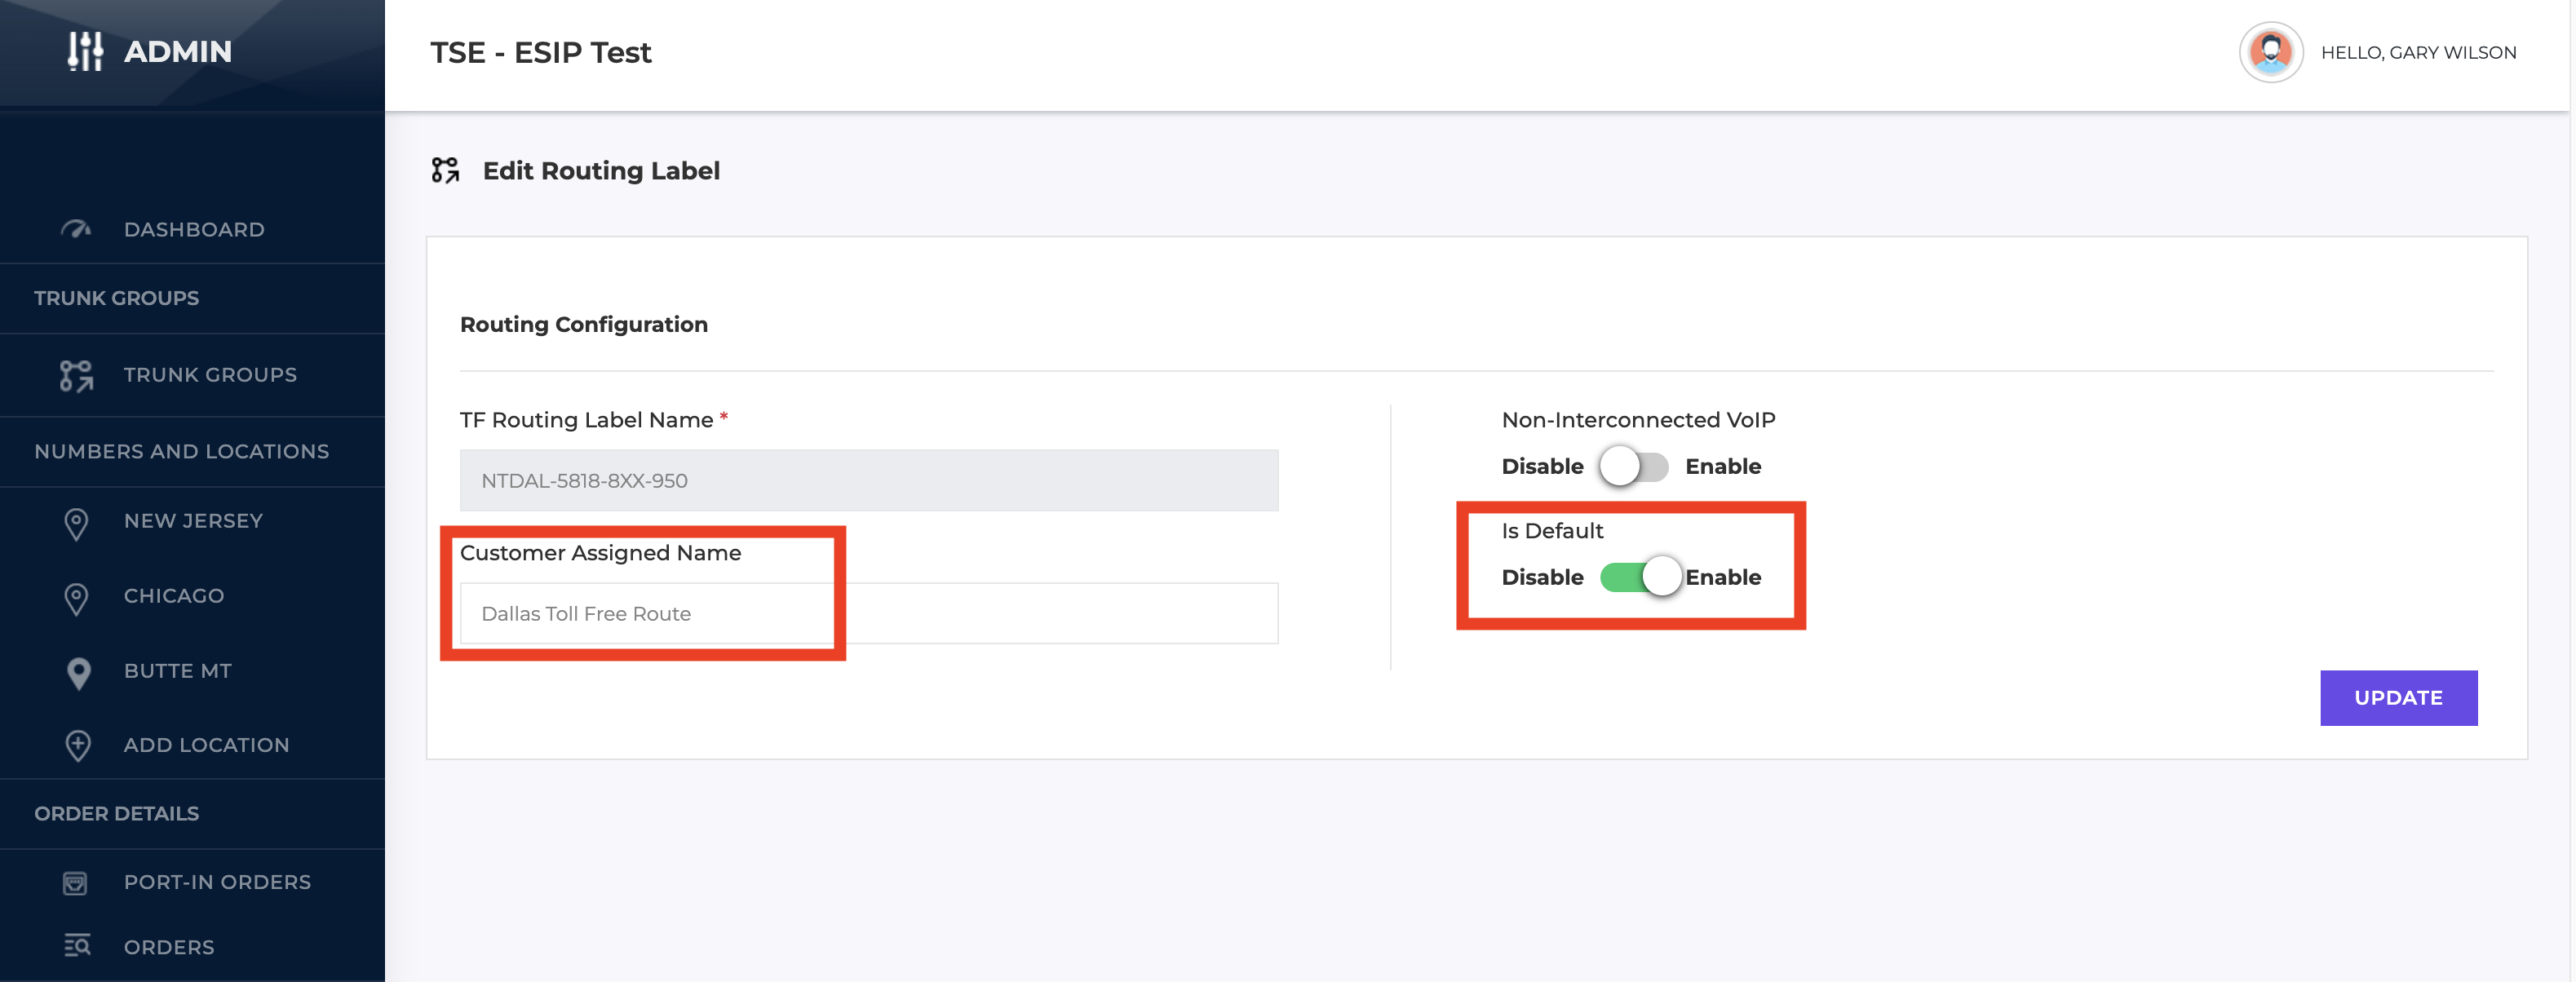Click the Enable label for Is Default
The height and width of the screenshot is (982, 2576).
click(1723, 577)
